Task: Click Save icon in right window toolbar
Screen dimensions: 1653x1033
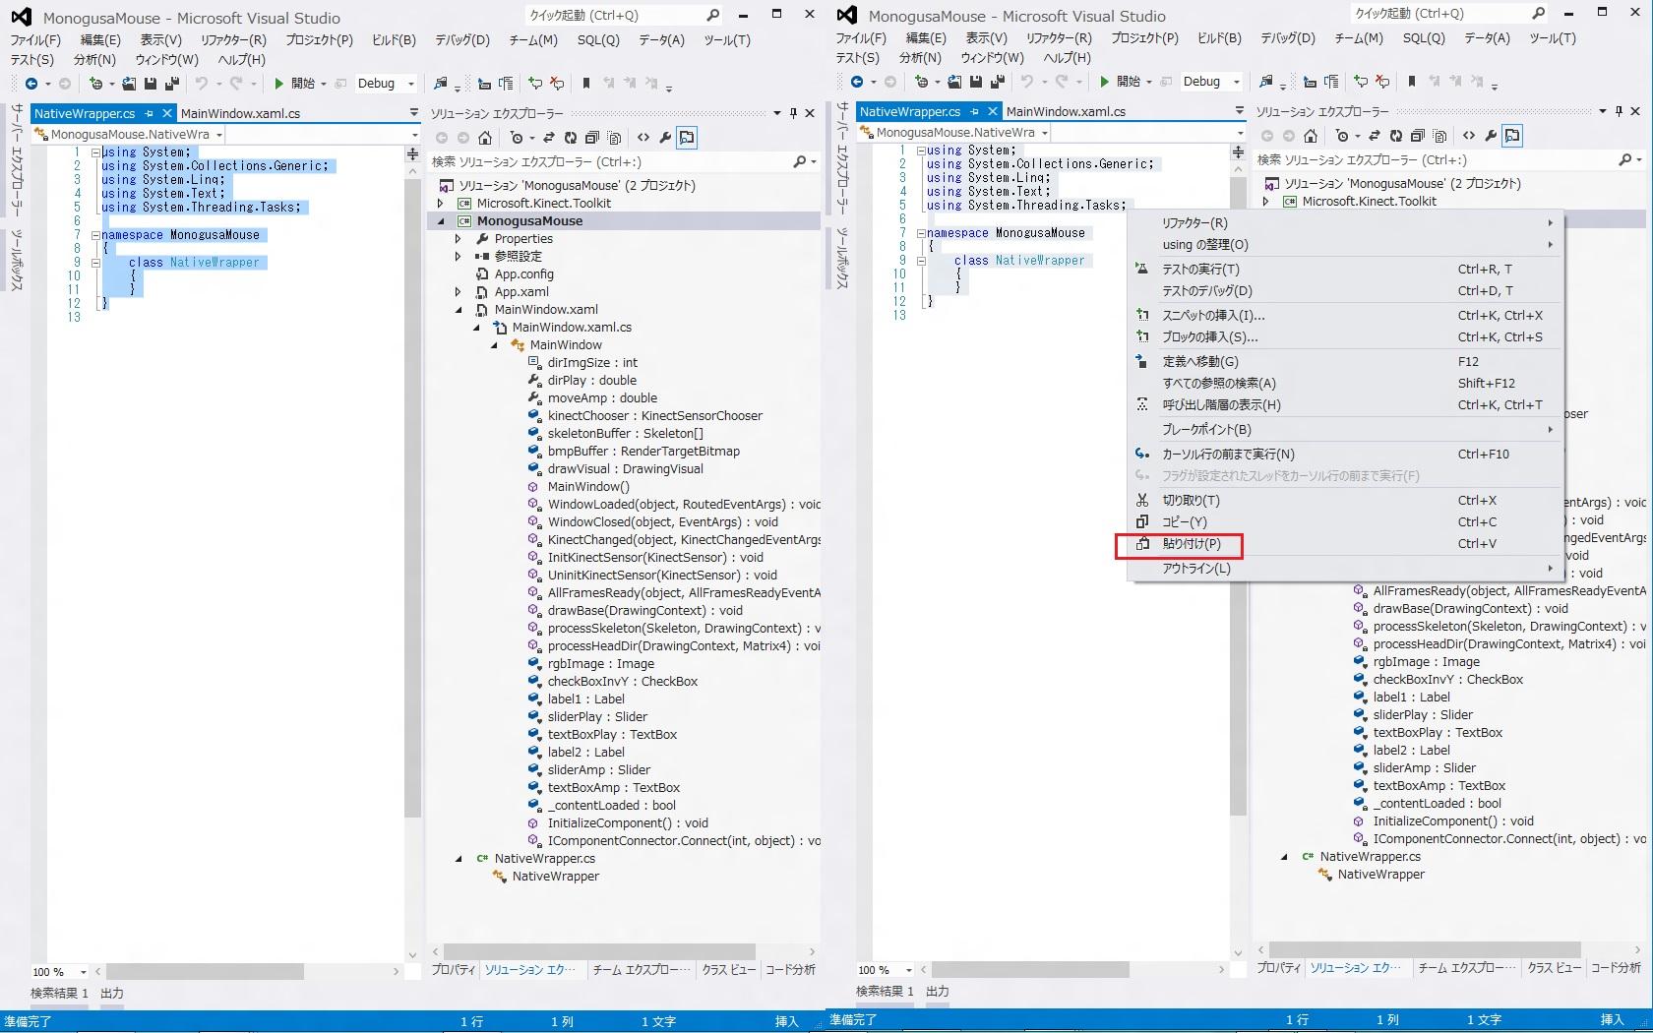Action: pos(976,82)
